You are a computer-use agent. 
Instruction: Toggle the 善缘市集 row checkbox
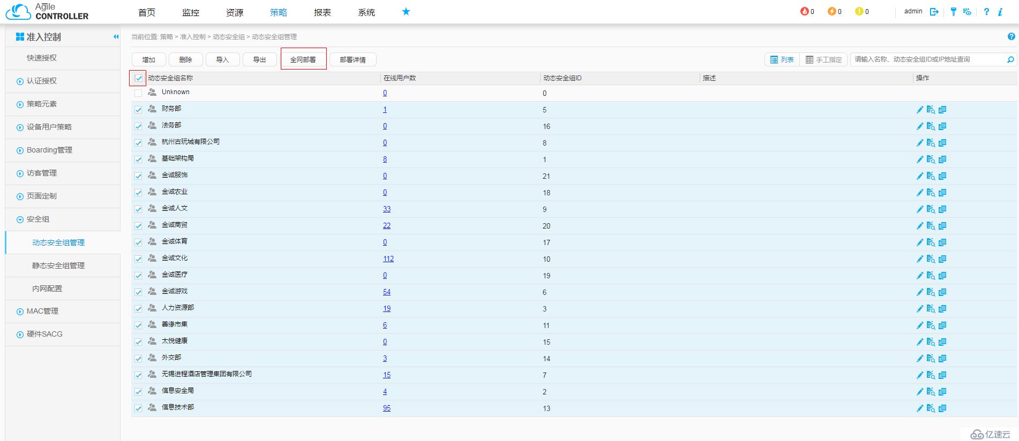tap(138, 325)
